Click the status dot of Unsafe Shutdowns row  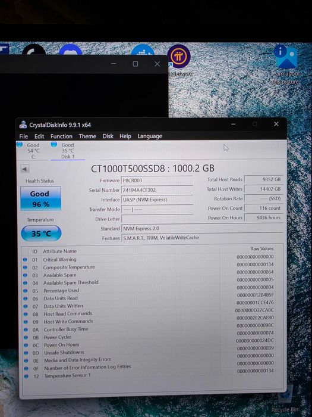[26, 353]
